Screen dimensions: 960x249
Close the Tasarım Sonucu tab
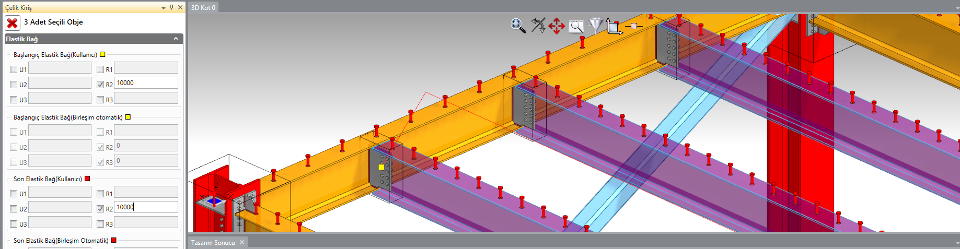tap(242, 242)
